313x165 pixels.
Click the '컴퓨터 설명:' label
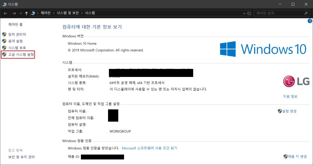coord(77,125)
